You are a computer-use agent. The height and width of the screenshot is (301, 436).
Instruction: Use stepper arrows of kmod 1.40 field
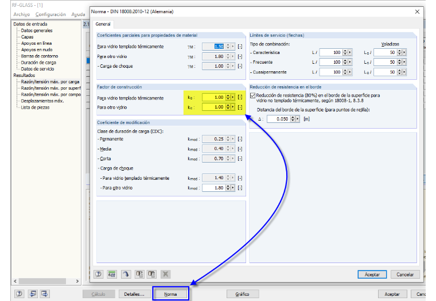228,178
